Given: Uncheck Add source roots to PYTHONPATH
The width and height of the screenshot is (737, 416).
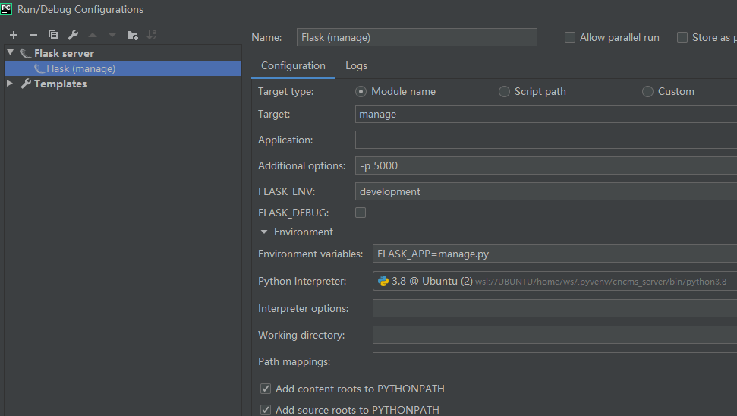Looking at the screenshot, I should [x=266, y=410].
